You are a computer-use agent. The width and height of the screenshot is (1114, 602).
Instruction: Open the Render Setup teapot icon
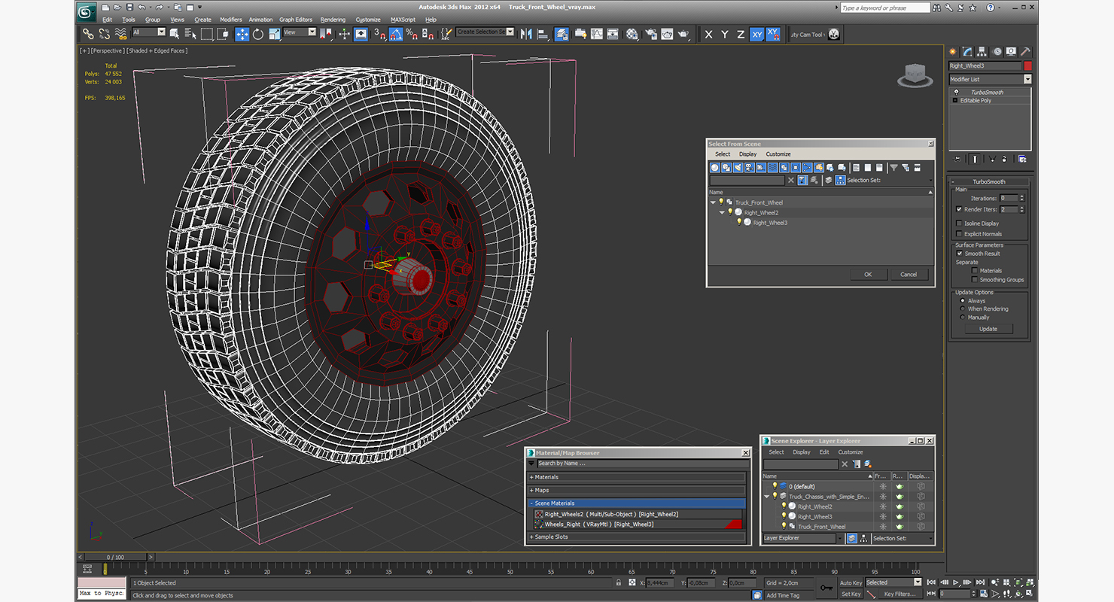(x=651, y=34)
